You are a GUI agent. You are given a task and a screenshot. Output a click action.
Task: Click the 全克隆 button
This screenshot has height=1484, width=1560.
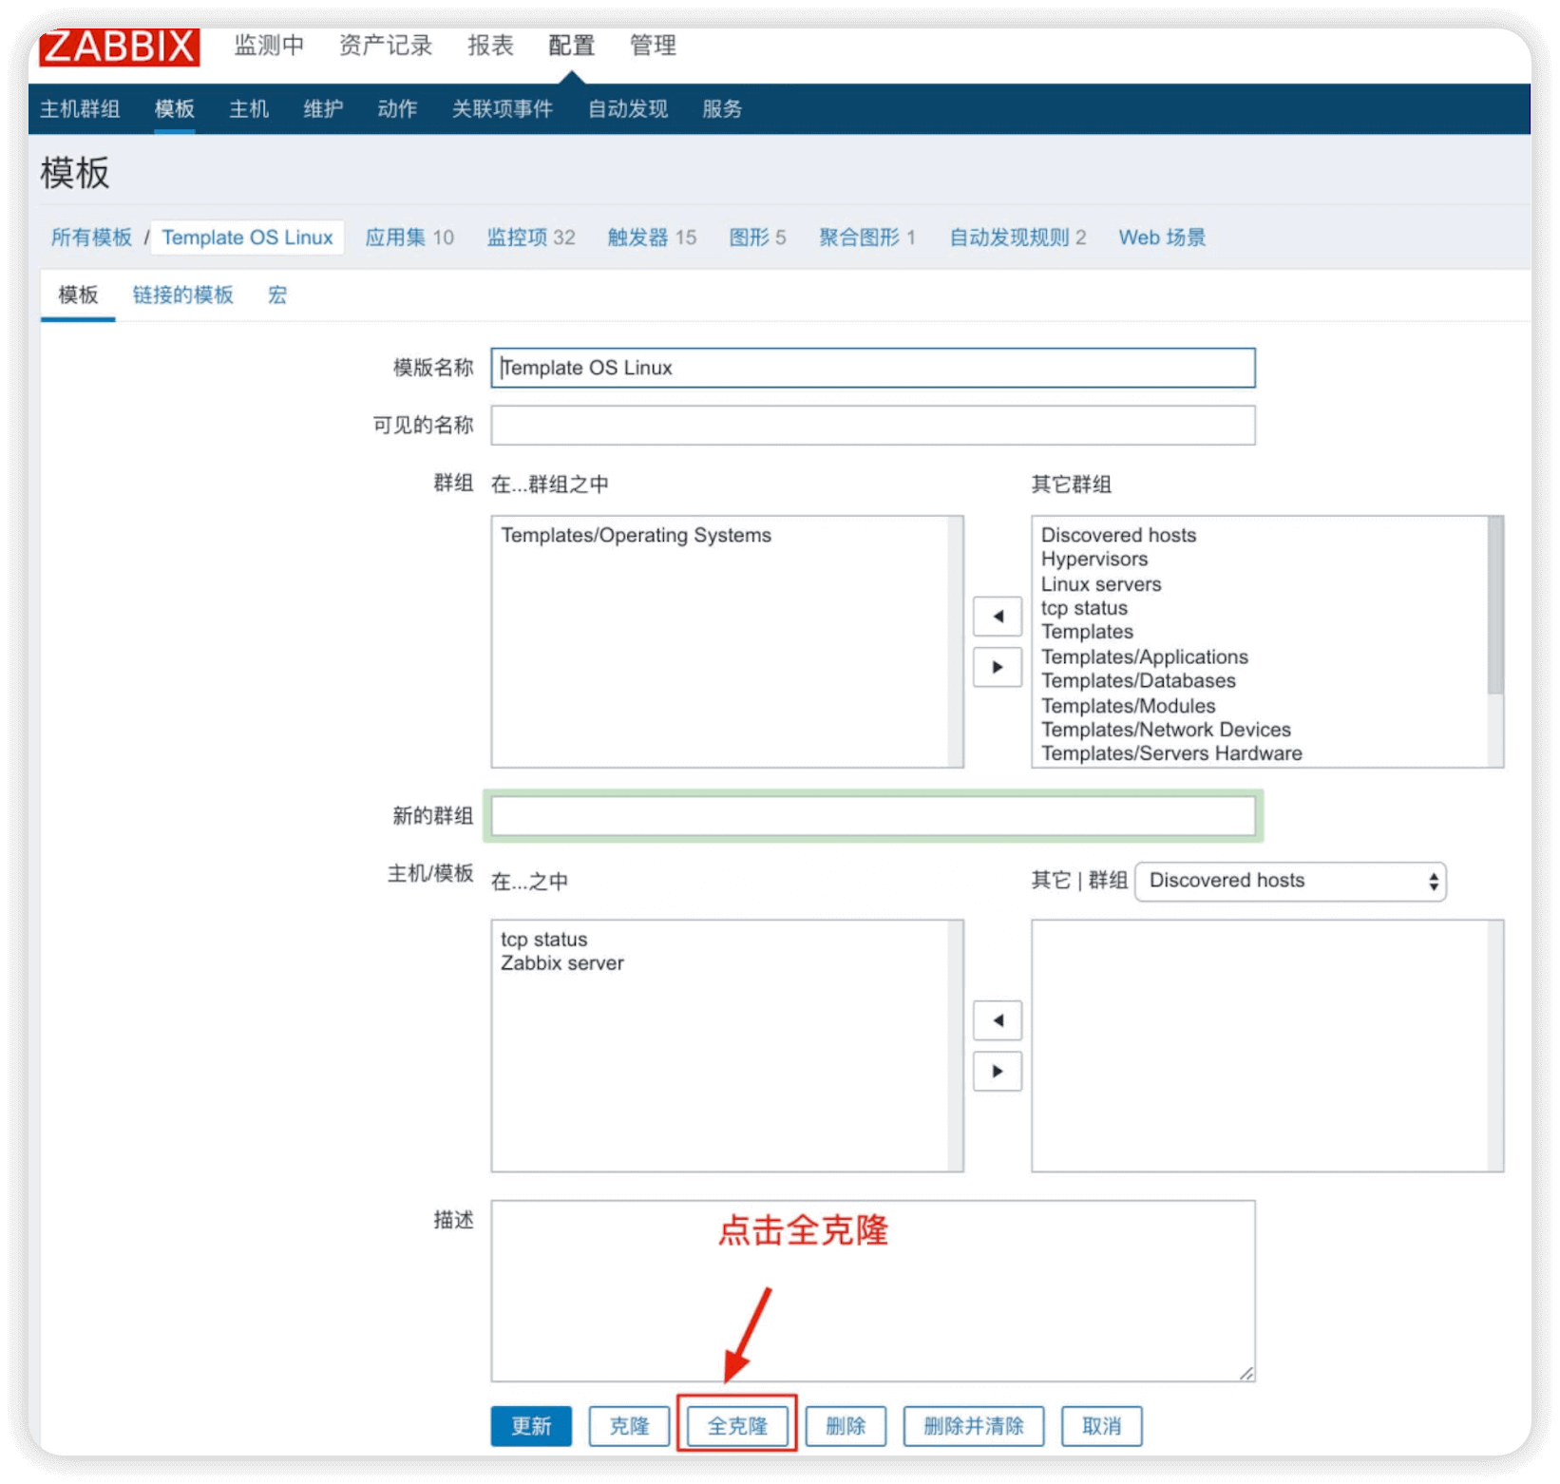click(737, 1426)
